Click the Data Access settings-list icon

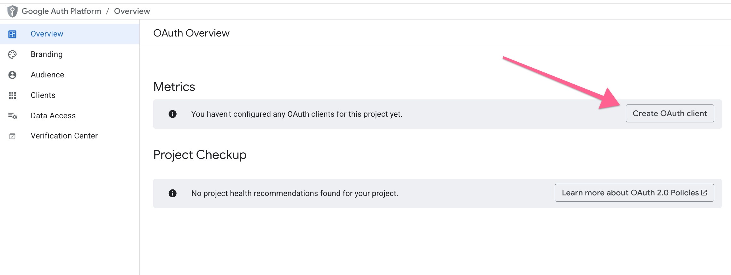click(12, 116)
